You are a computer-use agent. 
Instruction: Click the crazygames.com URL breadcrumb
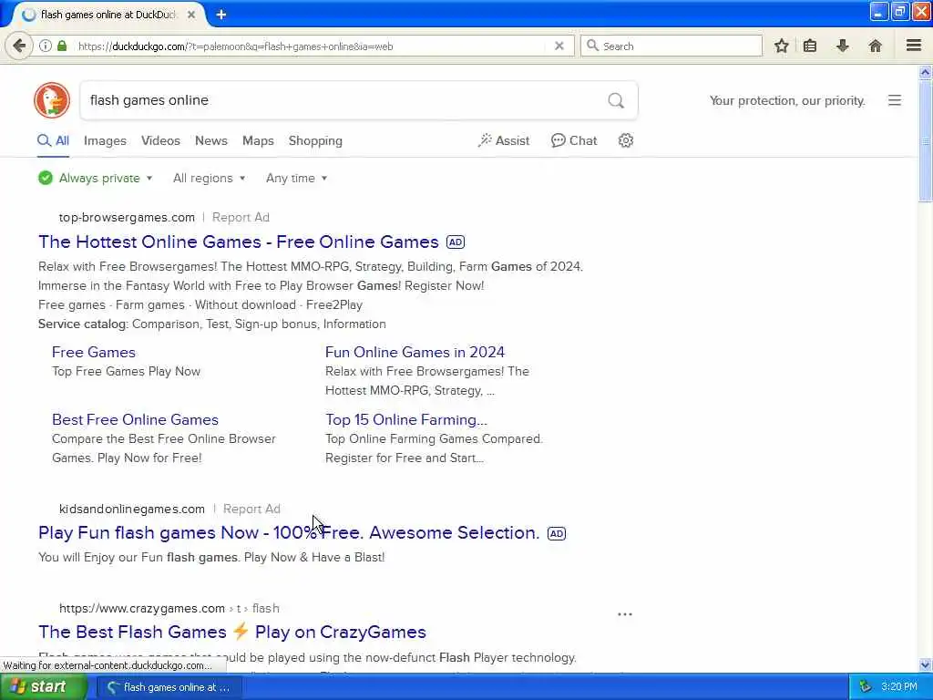[x=169, y=608]
